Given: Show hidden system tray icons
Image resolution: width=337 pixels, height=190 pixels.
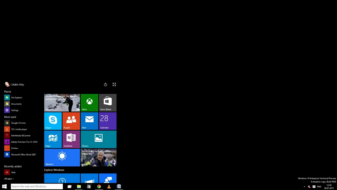Looking at the screenshot, I should click(x=304, y=187).
